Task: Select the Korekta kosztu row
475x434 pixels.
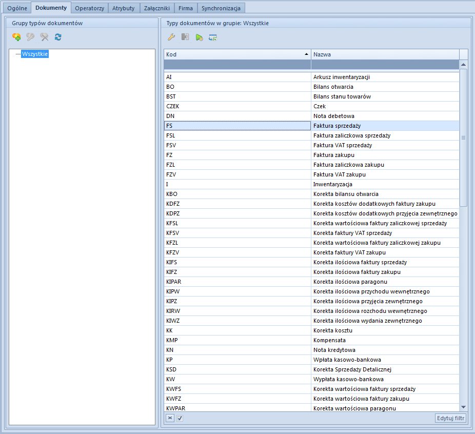Action: pos(311,330)
